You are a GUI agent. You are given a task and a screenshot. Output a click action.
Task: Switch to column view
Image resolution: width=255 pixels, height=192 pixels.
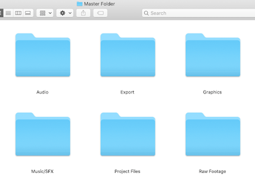(x=18, y=13)
